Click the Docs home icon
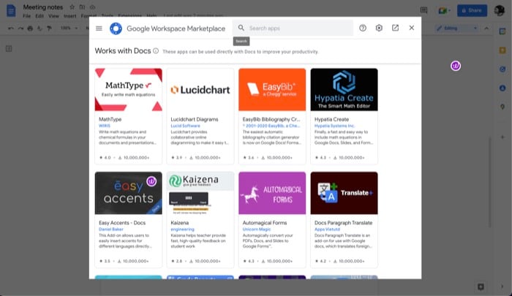Screen dimensions: 512x296 pyautogui.click(x=11, y=10)
